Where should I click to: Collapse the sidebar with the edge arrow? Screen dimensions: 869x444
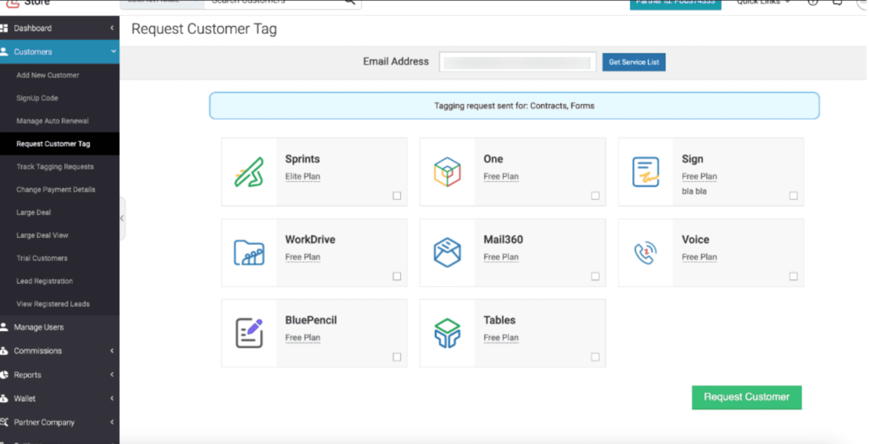pyautogui.click(x=122, y=218)
